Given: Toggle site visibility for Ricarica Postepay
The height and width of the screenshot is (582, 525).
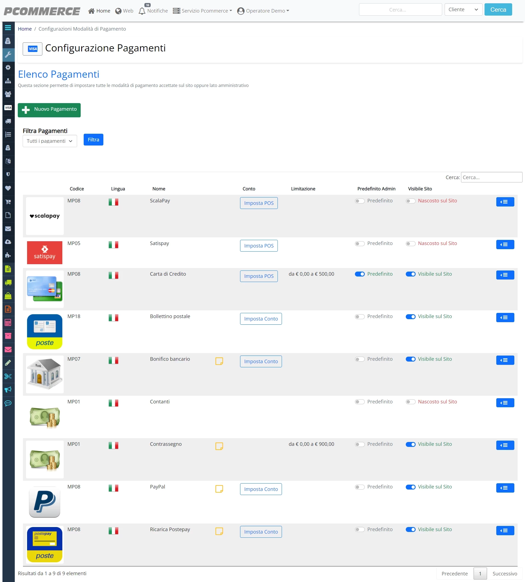Looking at the screenshot, I should tap(410, 529).
